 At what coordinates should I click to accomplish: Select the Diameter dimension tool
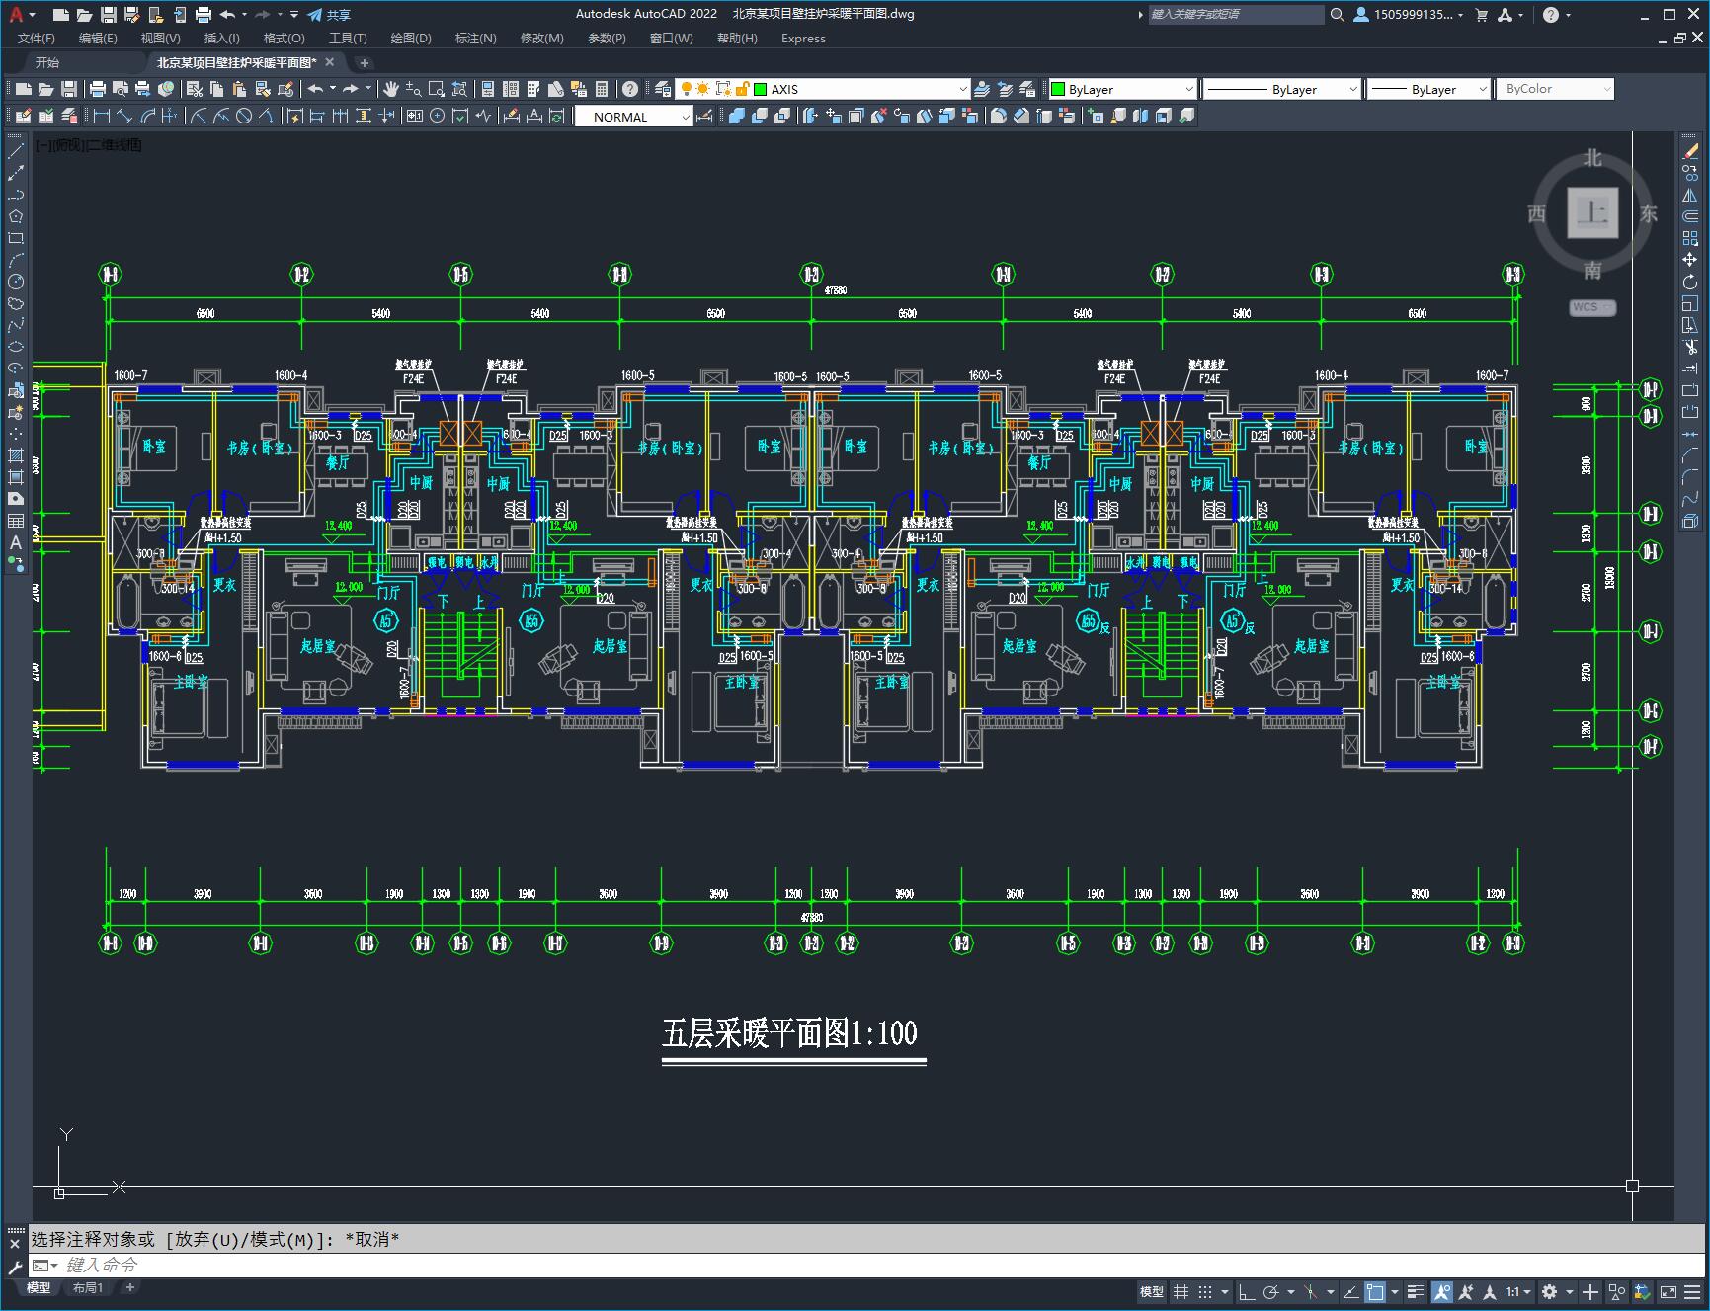pyautogui.click(x=244, y=116)
